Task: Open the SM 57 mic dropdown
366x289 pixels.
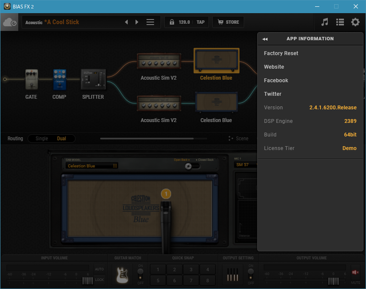Action: pos(246,165)
